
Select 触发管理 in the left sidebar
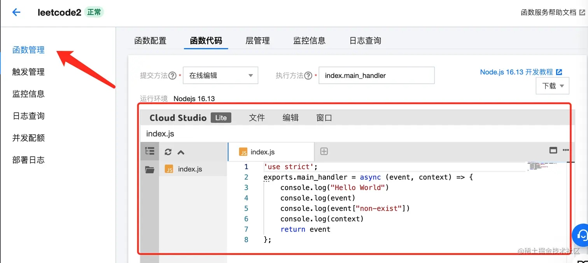[28, 72]
